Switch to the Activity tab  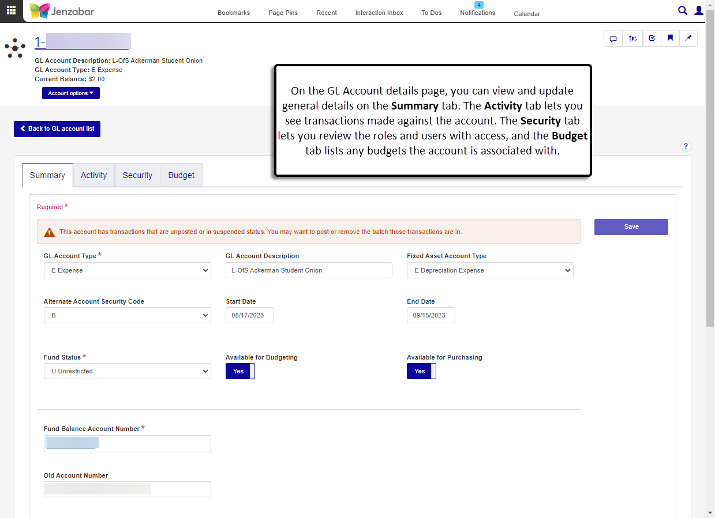[x=93, y=176]
